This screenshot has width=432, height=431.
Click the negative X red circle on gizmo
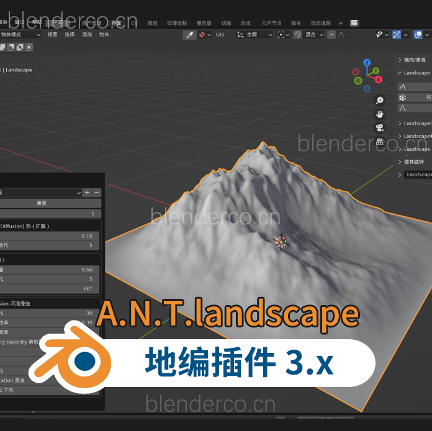coord(356,72)
